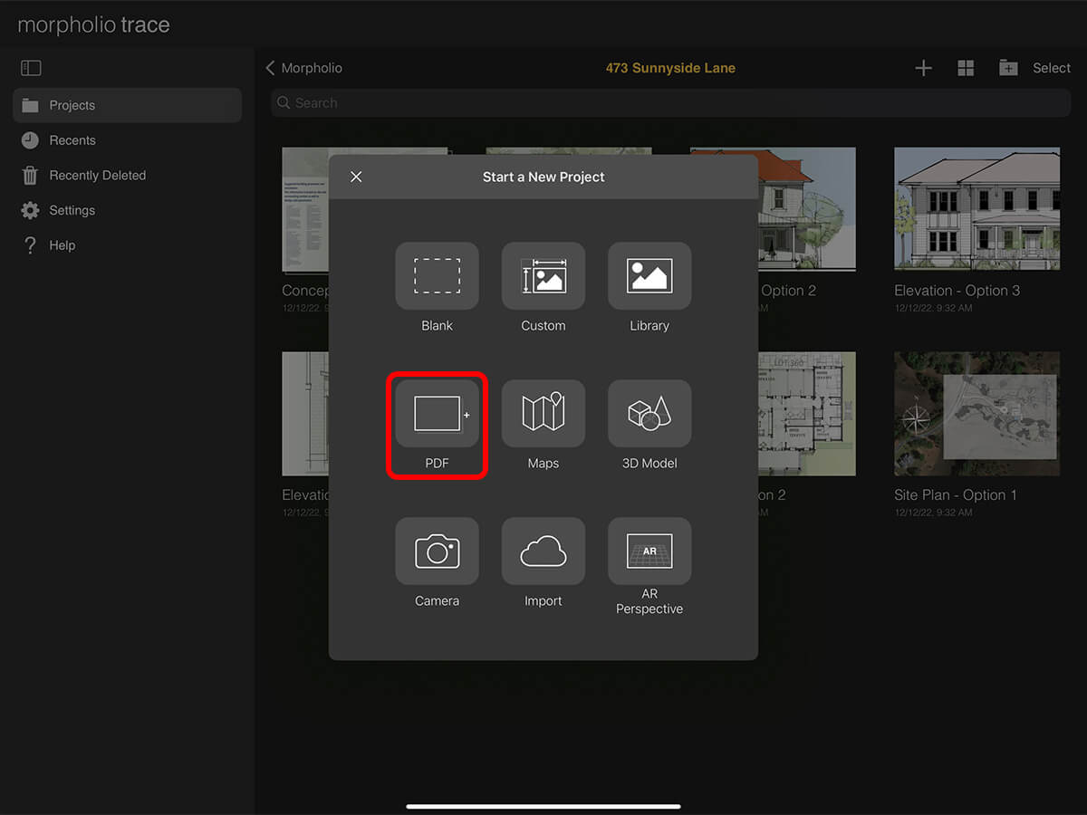Go to Recently Deleted

point(127,175)
